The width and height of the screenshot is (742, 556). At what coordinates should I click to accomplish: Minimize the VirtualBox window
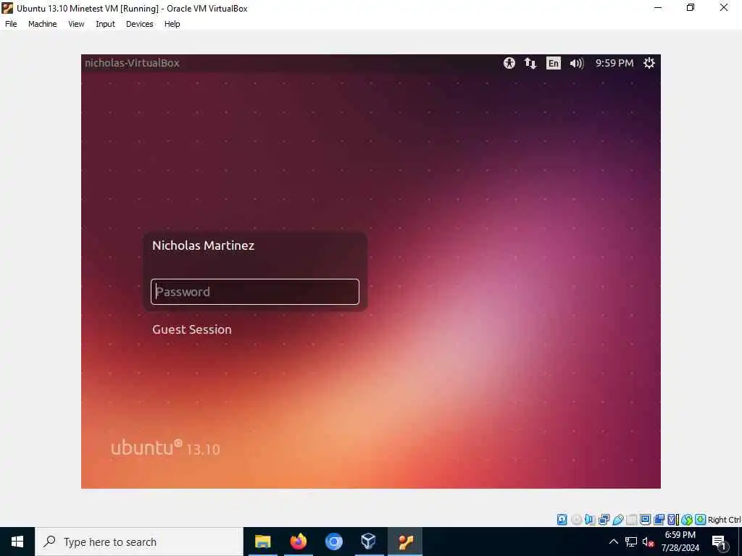tap(658, 8)
